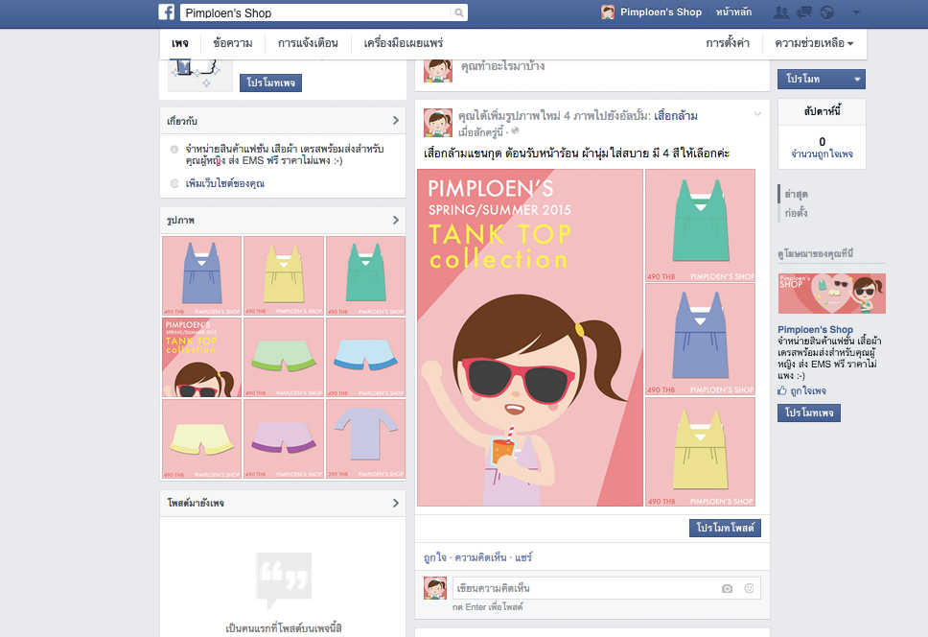Click ถูกใจ like link under post
928x637 pixels.
435,557
